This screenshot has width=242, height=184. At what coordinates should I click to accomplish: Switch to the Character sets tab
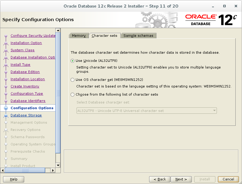[x=104, y=36]
